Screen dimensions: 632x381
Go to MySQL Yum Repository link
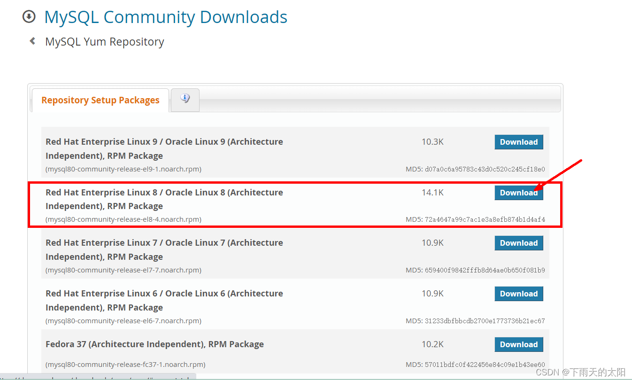tap(105, 41)
